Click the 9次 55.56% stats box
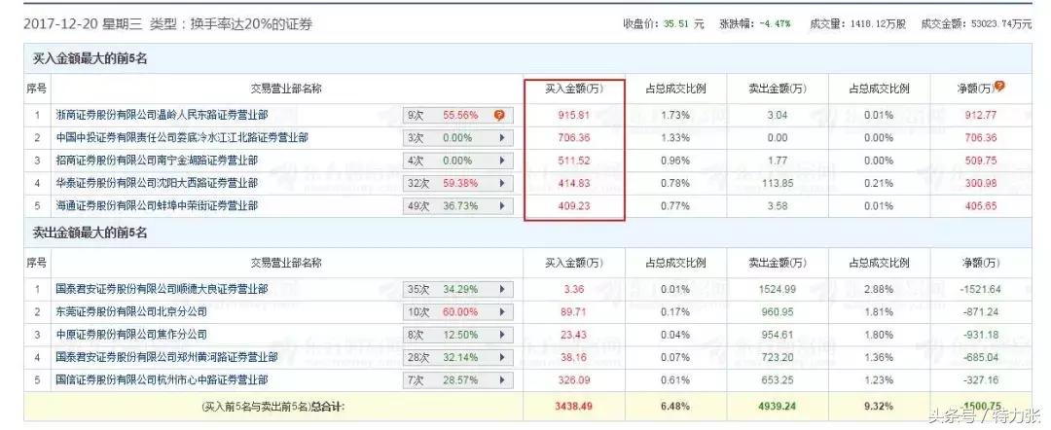Screen dimensions: 1051x430 click(457, 115)
